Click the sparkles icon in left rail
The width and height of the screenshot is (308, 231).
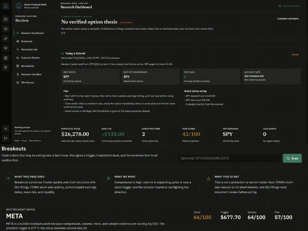[6, 38]
